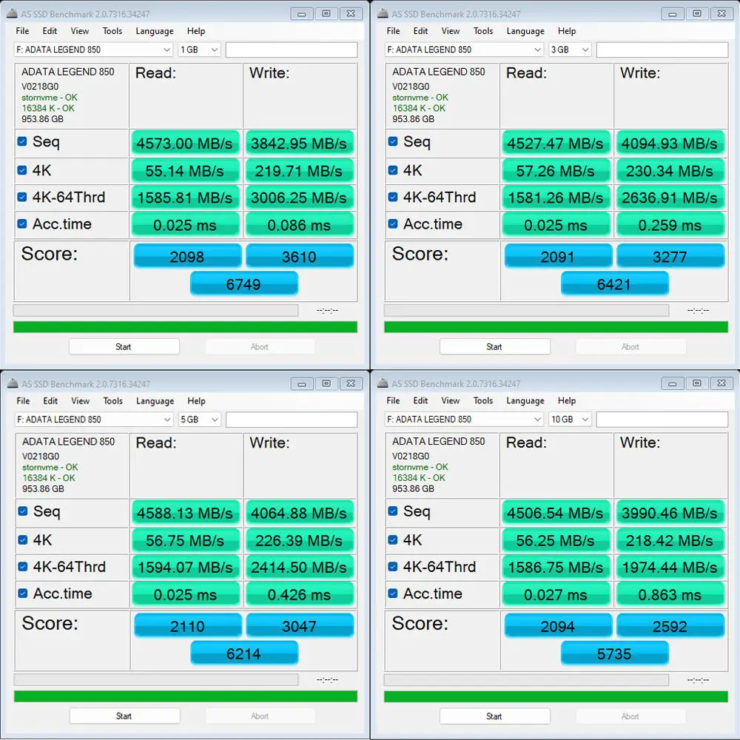Open File menu in the 10 GB window
Screen dimensions: 740x740
click(393, 400)
